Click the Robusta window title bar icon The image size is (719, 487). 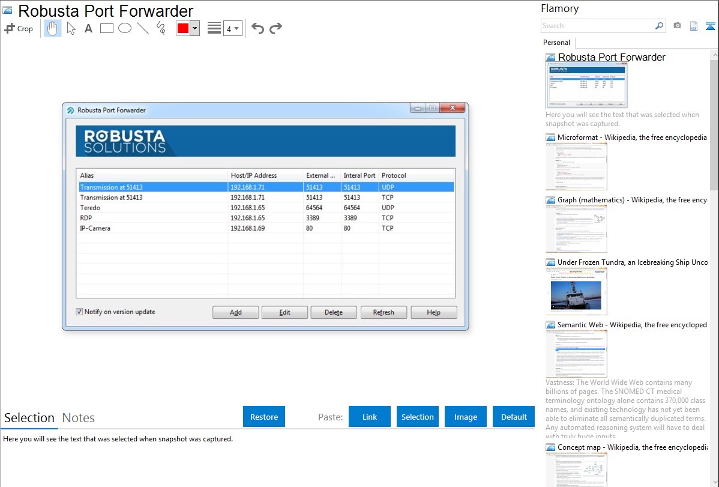pos(71,110)
